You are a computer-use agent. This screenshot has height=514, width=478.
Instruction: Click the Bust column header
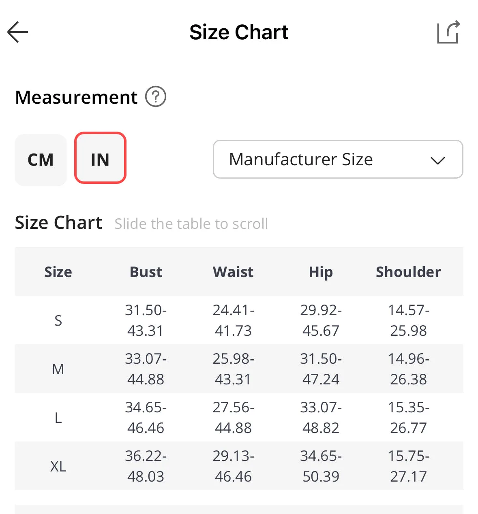pyautogui.click(x=146, y=272)
